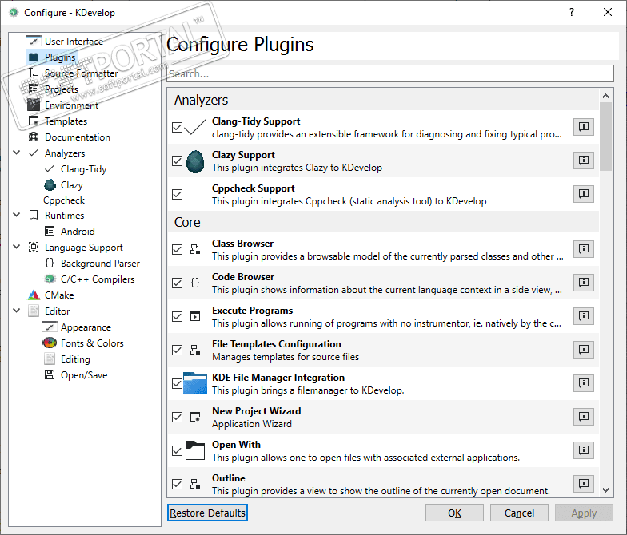This screenshot has width=627, height=535.
Task: Click Restore Defaults button
Action: (207, 513)
